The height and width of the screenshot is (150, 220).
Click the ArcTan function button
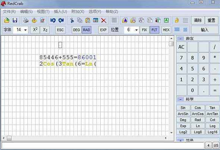click(x=212, y=114)
